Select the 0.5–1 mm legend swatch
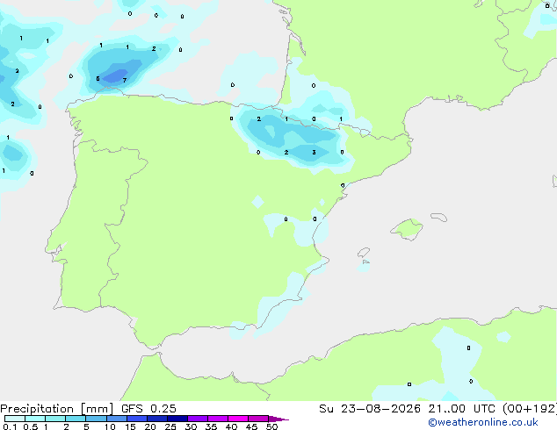The image size is (557, 430). pos(35,419)
